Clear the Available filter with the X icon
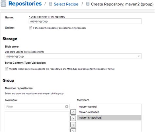155x132 pixels. (67, 107)
